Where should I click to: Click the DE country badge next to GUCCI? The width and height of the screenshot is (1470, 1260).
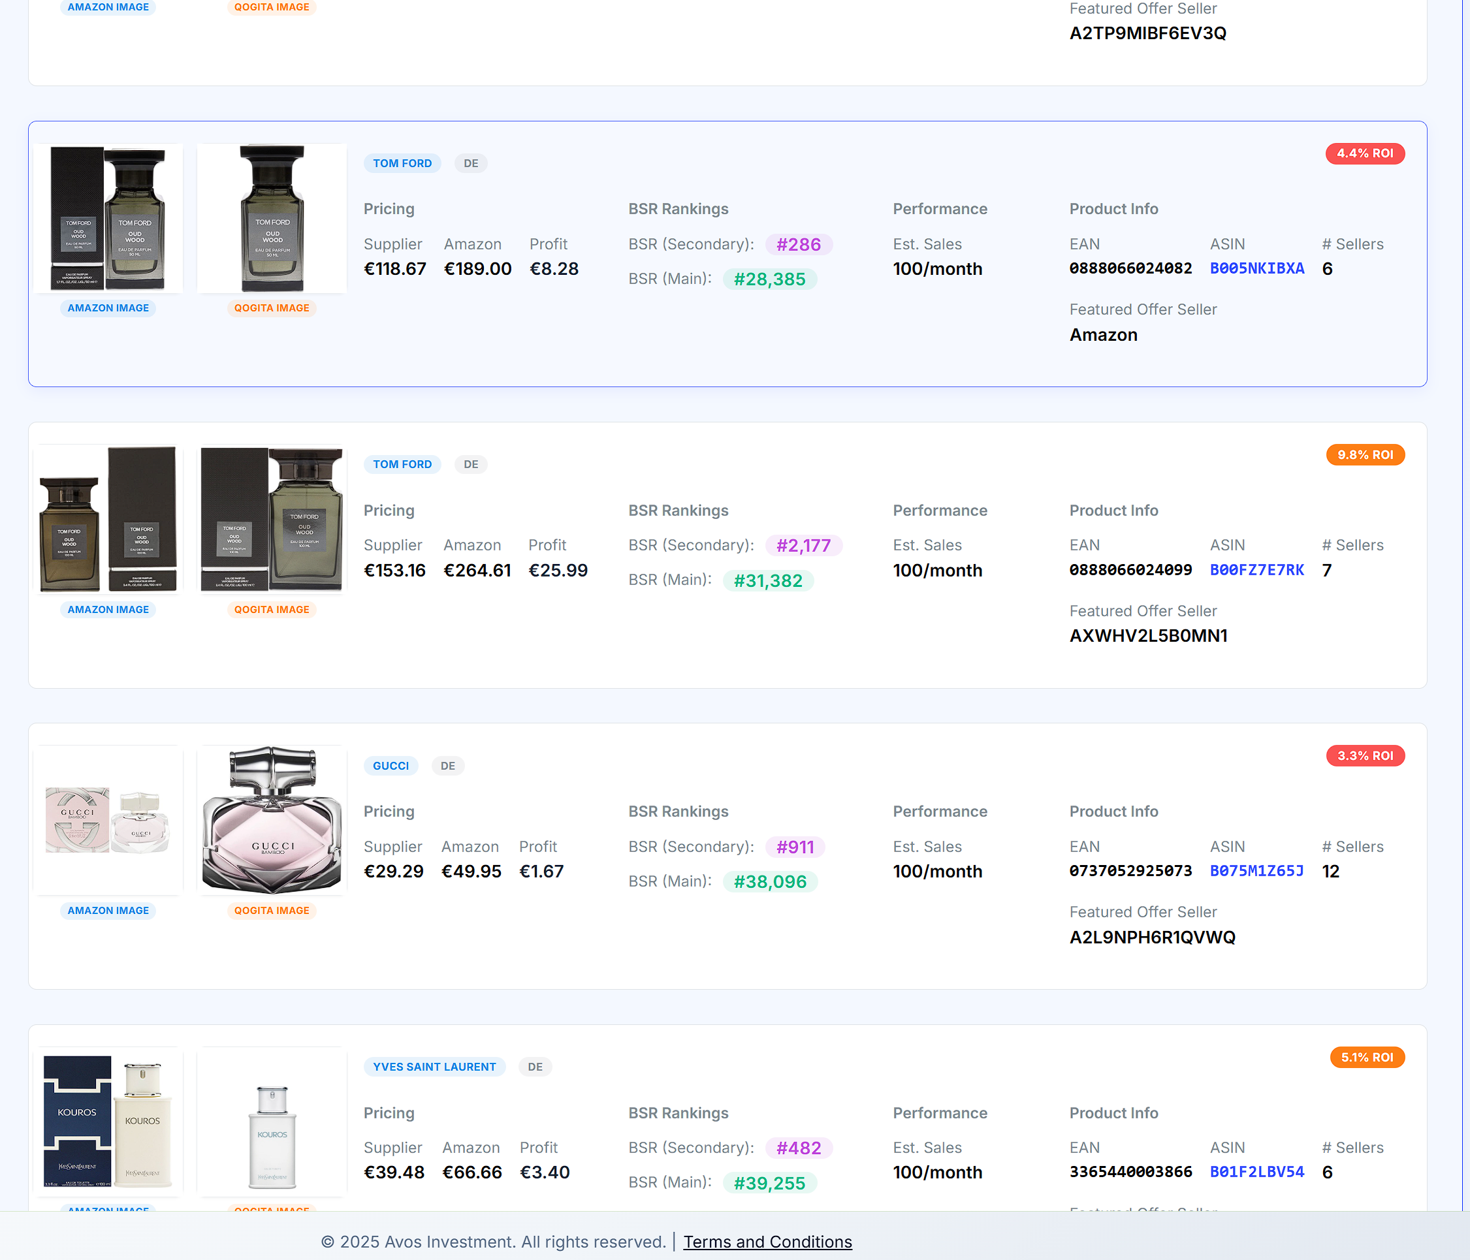[x=448, y=765]
